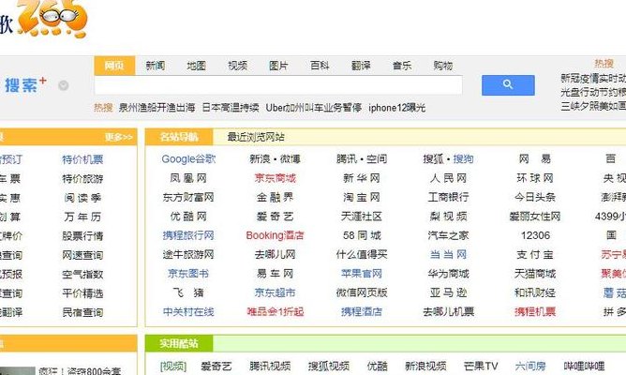The width and height of the screenshot is (626, 375).
Task: Open the 亚马逊 link
Action: pos(448,292)
